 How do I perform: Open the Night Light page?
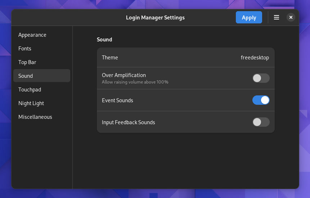pos(31,103)
